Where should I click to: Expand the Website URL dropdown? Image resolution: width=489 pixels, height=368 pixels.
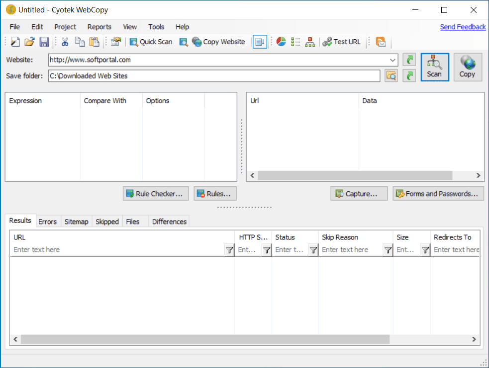pos(393,60)
